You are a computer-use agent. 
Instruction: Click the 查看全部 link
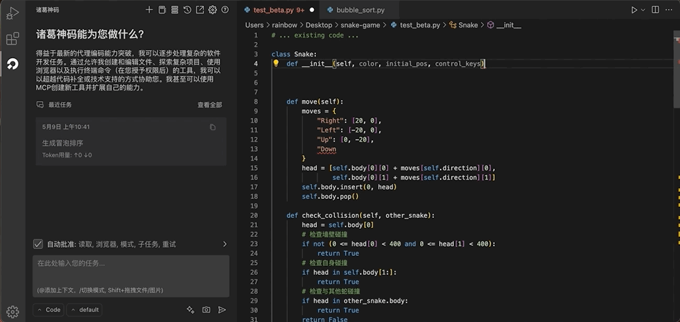pyautogui.click(x=209, y=104)
